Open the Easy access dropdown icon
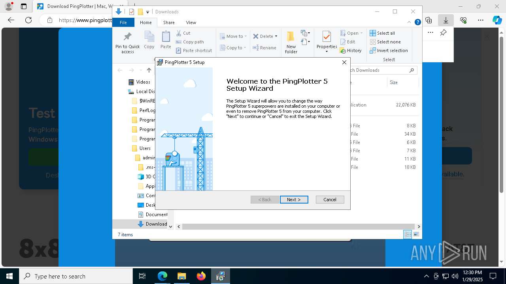The width and height of the screenshot is (506, 284). (305, 41)
